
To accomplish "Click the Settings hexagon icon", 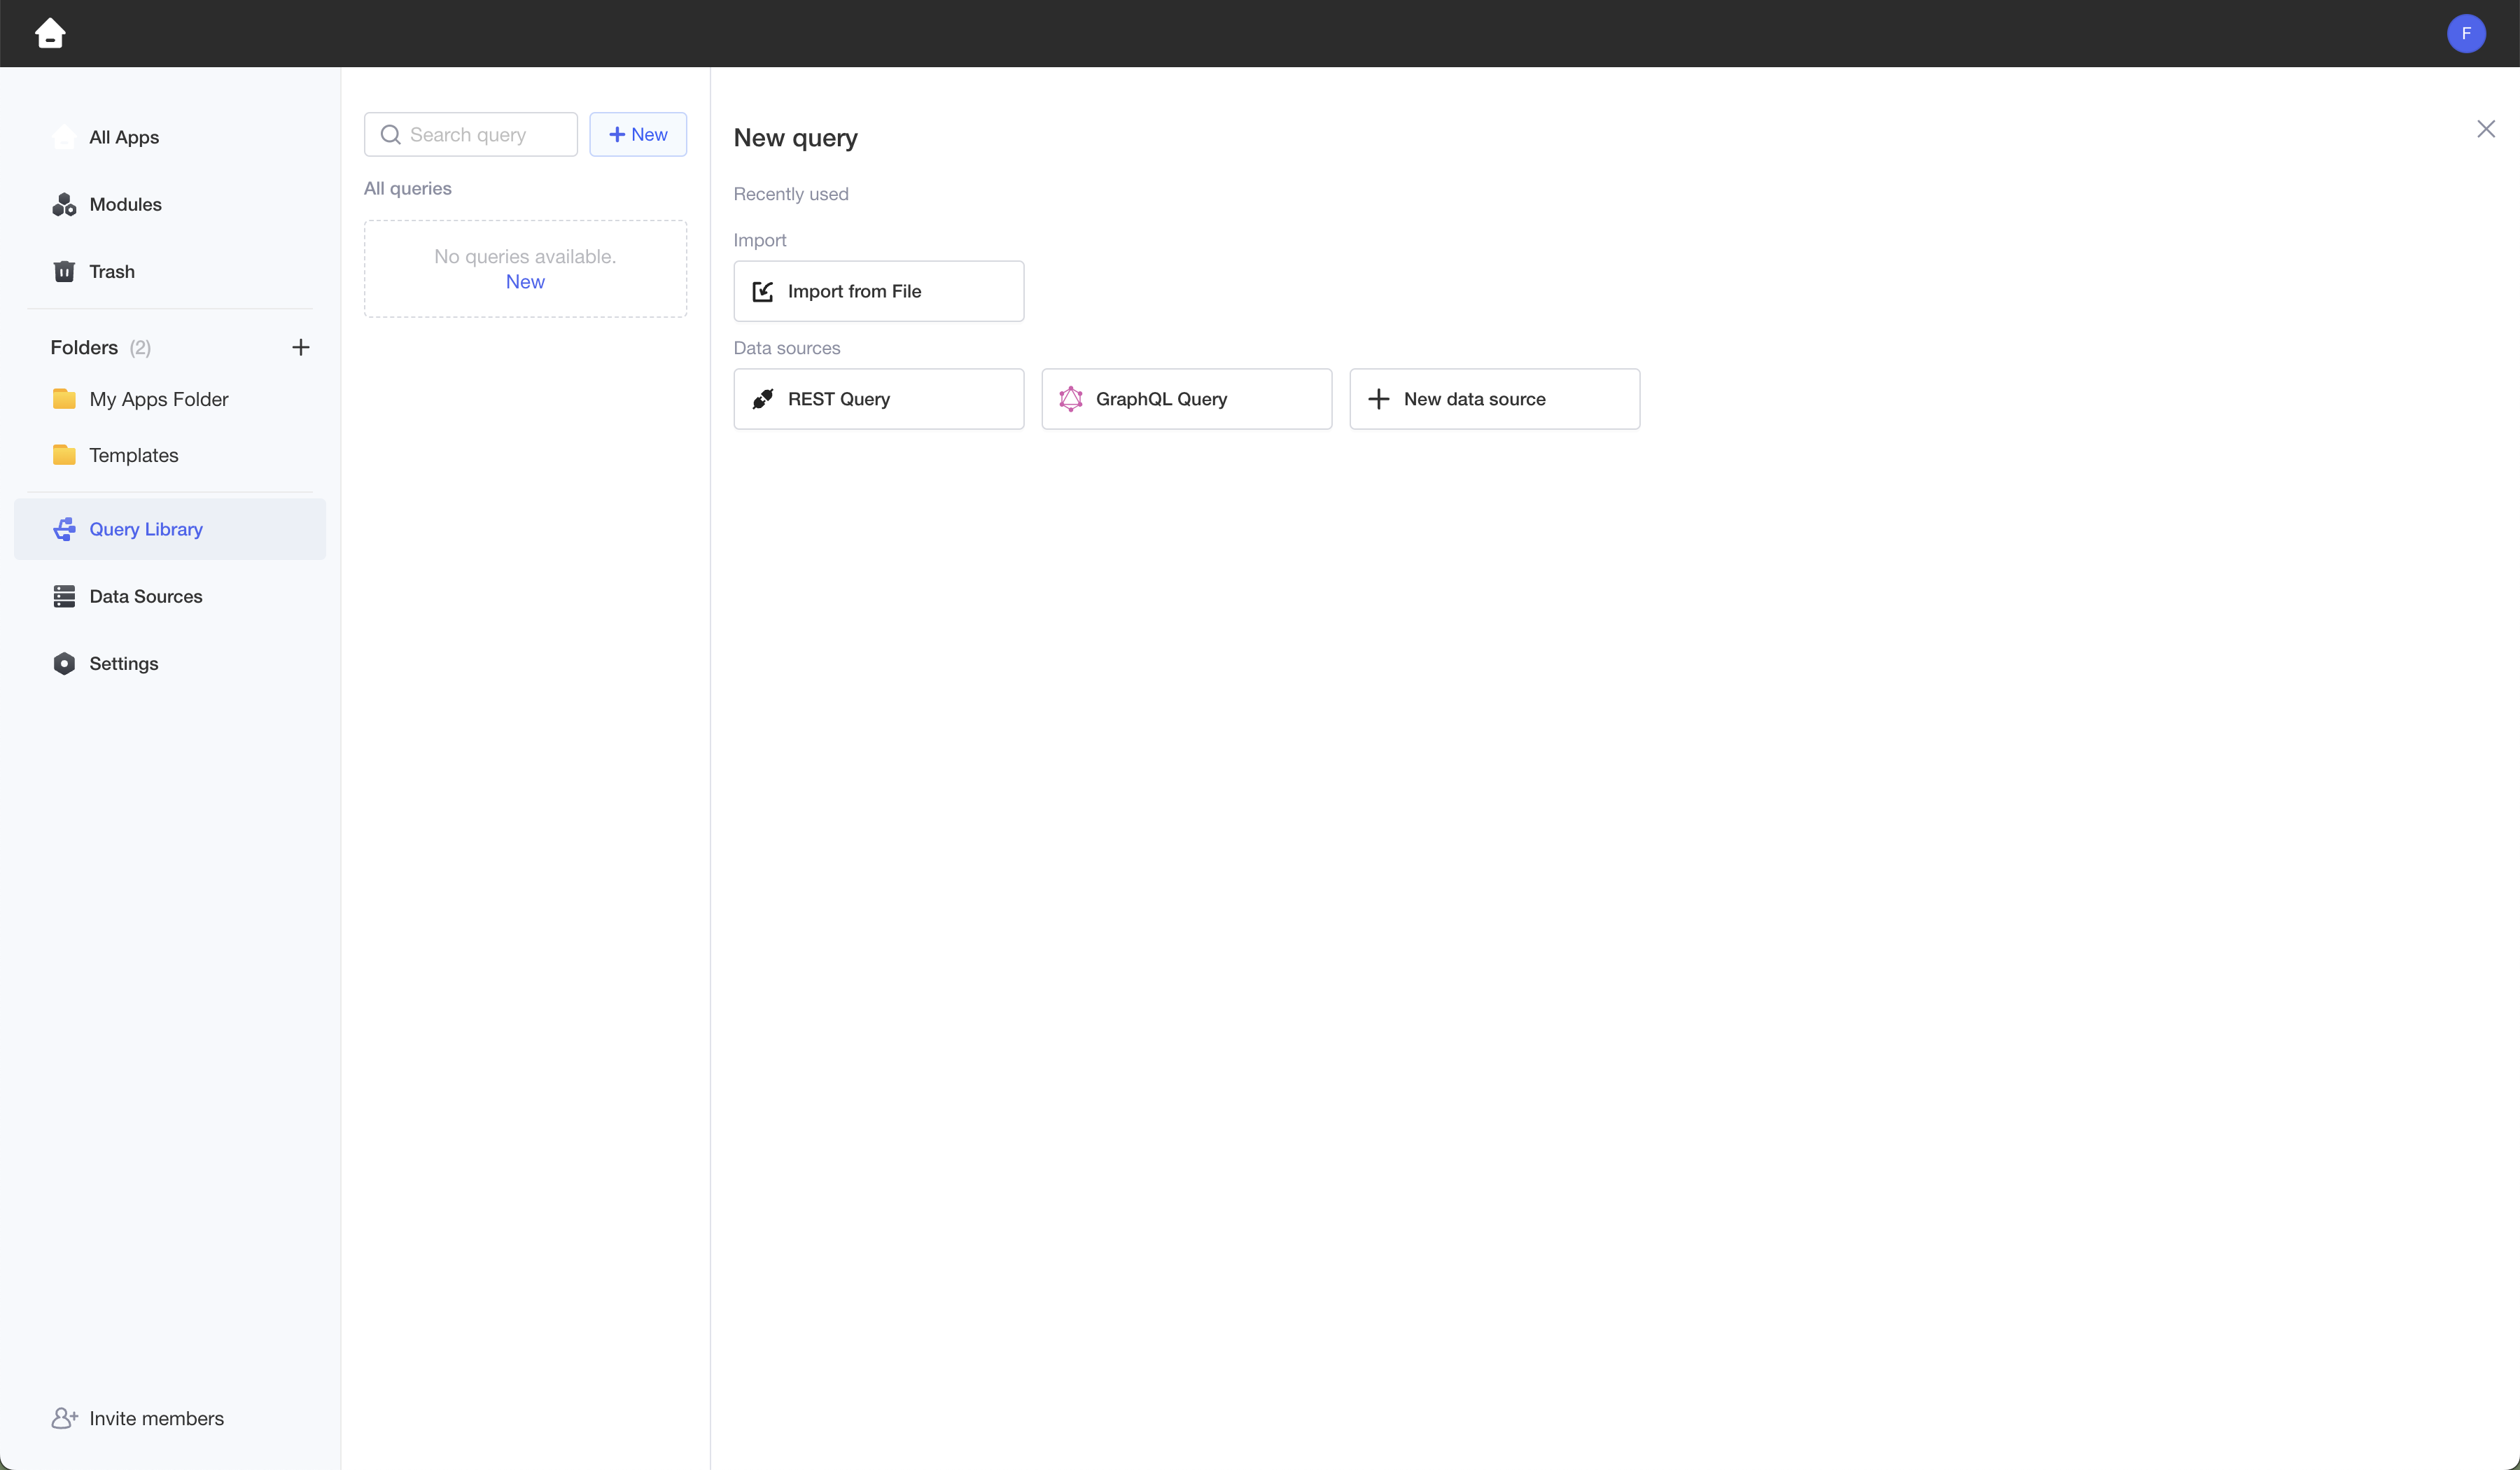I will click(x=64, y=664).
